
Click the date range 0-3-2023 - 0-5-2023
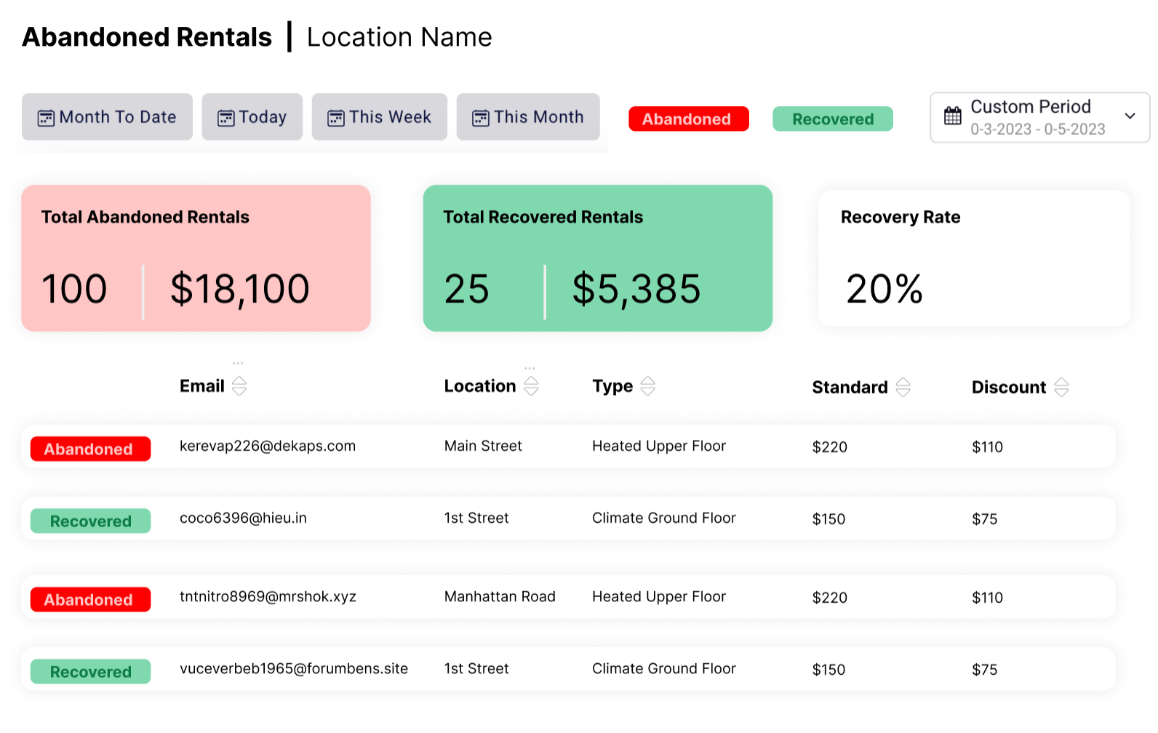[1038, 129]
